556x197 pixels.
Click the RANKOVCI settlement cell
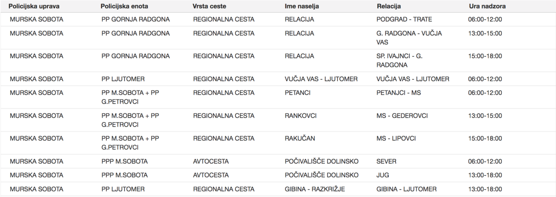tap(300, 116)
